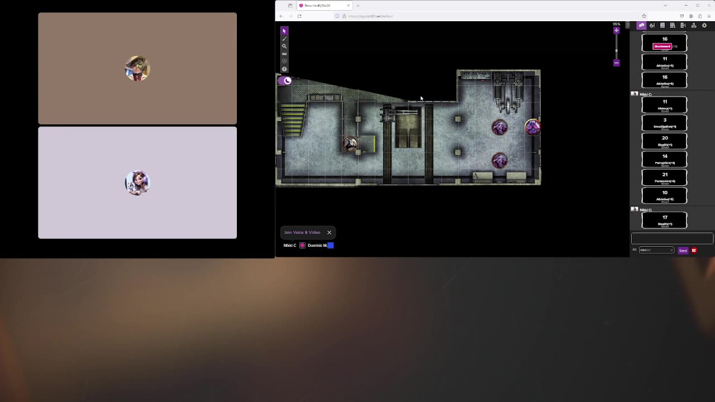Click the site security lock icon
Image resolution: width=715 pixels, height=402 pixels.
(344, 16)
